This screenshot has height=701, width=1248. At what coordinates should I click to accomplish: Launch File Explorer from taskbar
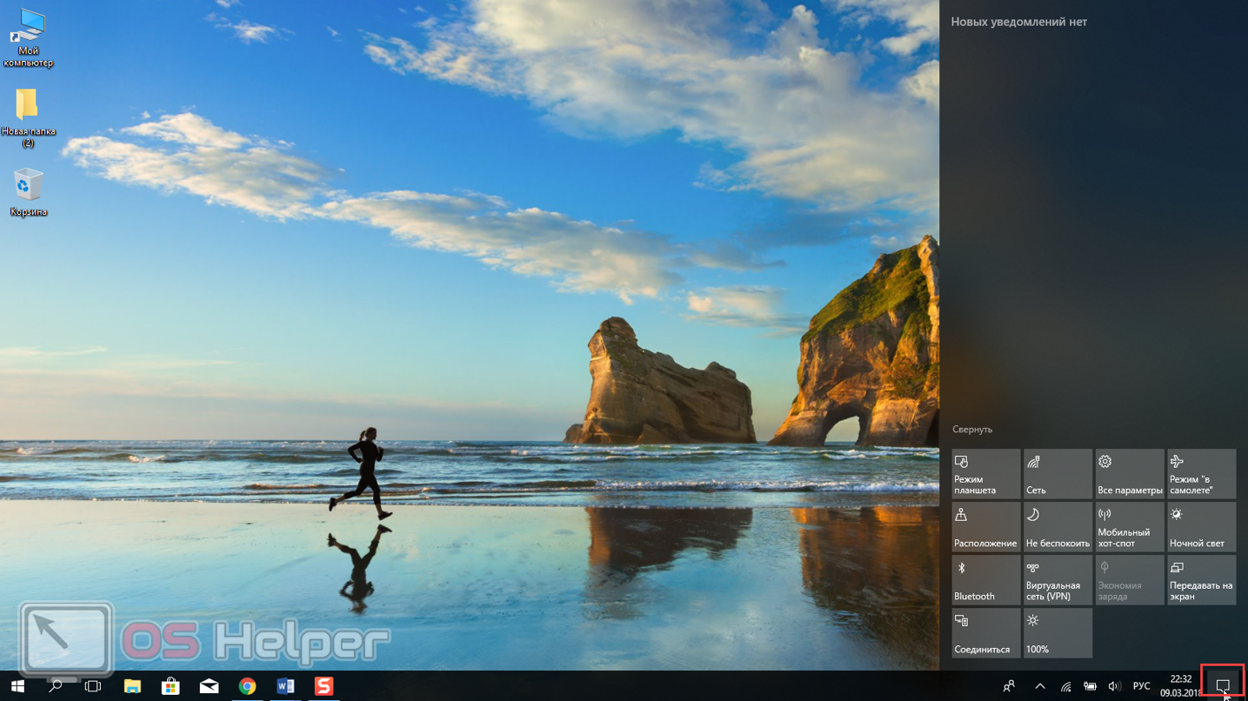[132, 686]
